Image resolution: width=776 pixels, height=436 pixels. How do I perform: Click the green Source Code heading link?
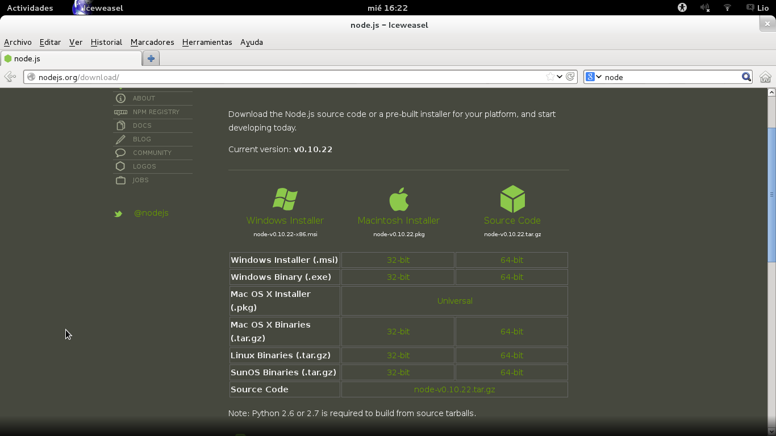(x=512, y=220)
